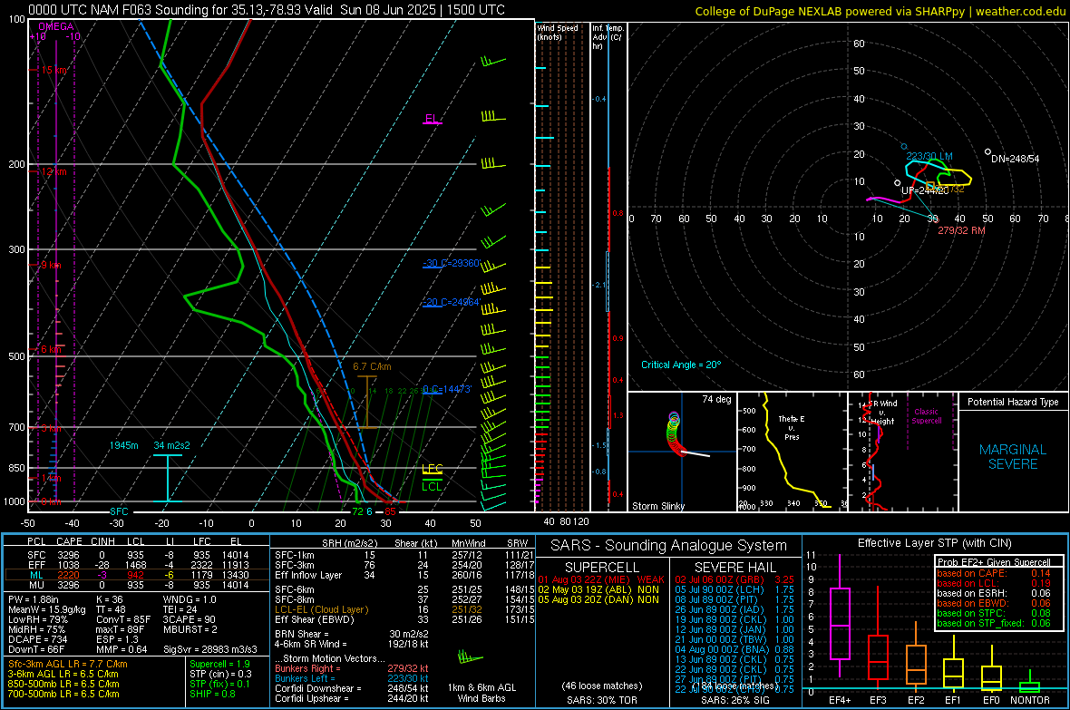Click the 'DCAPE = 734' value

pos(37,639)
